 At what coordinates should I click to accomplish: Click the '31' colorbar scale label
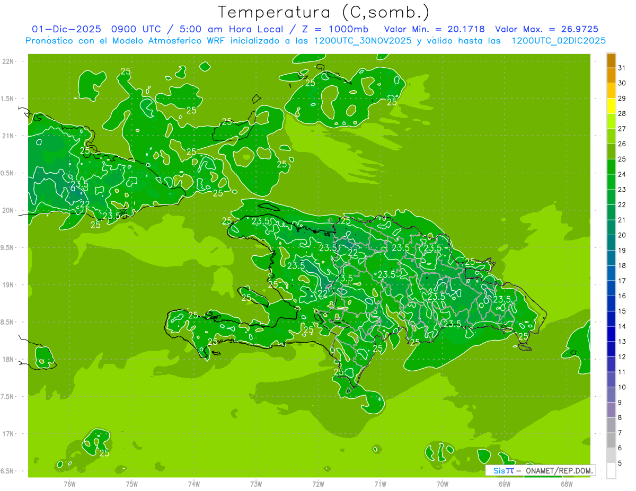(622, 68)
